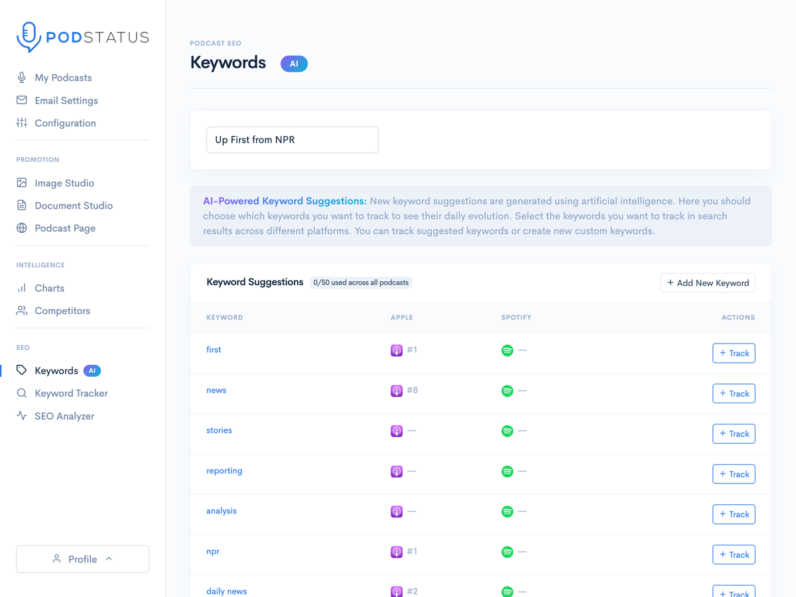Select Keywords in the SEO section
This screenshot has width=796, height=597.
(x=56, y=370)
